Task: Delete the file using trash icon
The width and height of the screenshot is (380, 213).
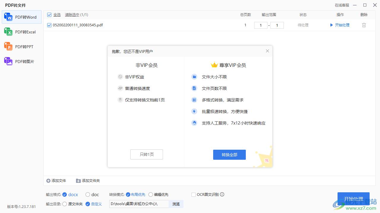Action: [364, 25]
